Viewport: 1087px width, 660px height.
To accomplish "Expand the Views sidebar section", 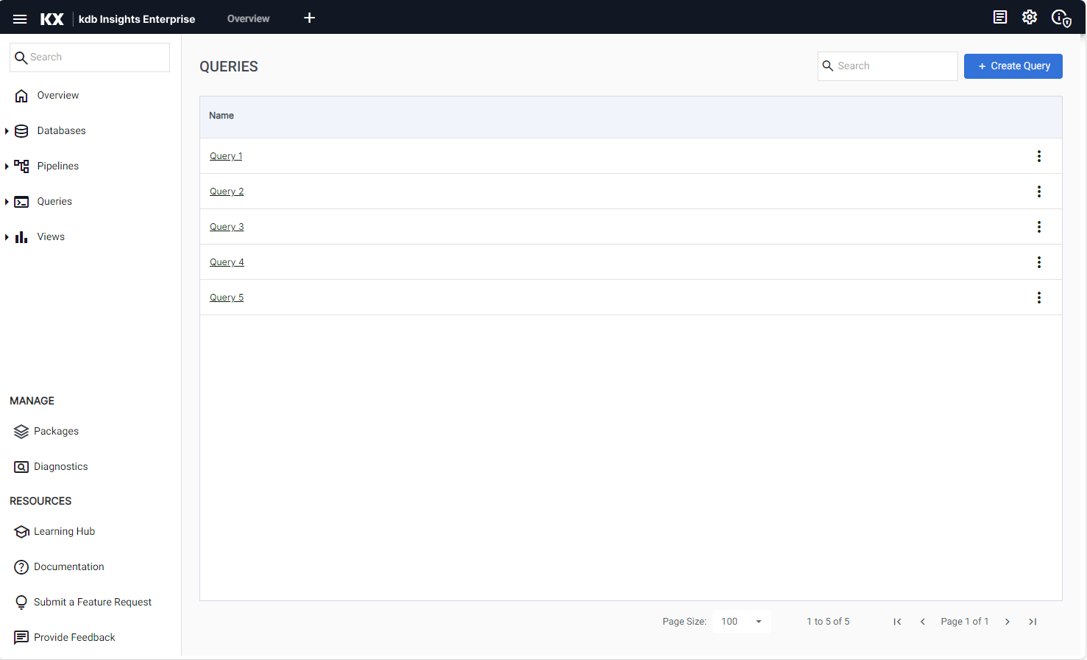I will [7, 237].
